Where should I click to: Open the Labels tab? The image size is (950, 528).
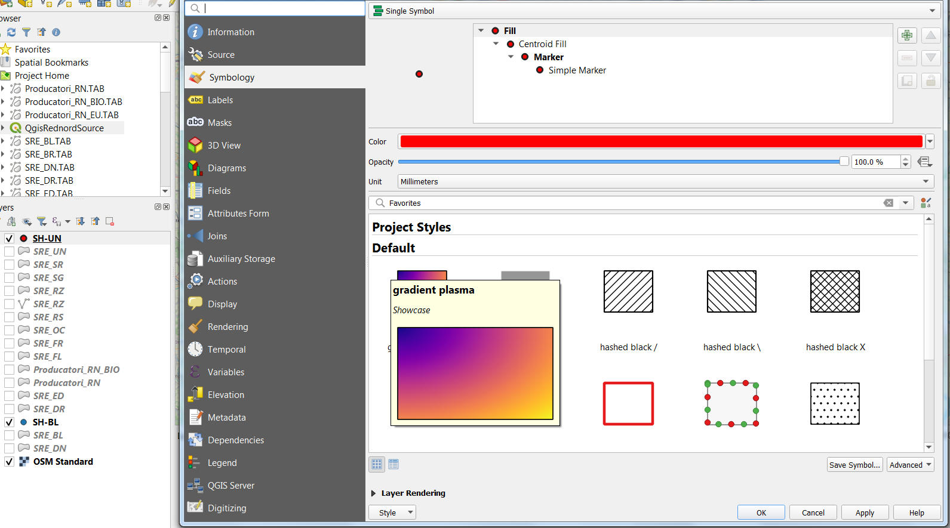220,100
